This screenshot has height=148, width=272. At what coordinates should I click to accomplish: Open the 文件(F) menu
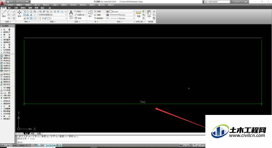pos(10,5)
